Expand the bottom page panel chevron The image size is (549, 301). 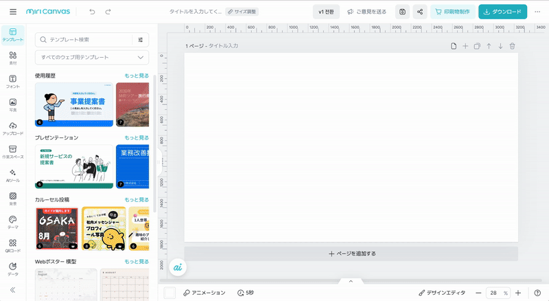click(x=351, y=281)
